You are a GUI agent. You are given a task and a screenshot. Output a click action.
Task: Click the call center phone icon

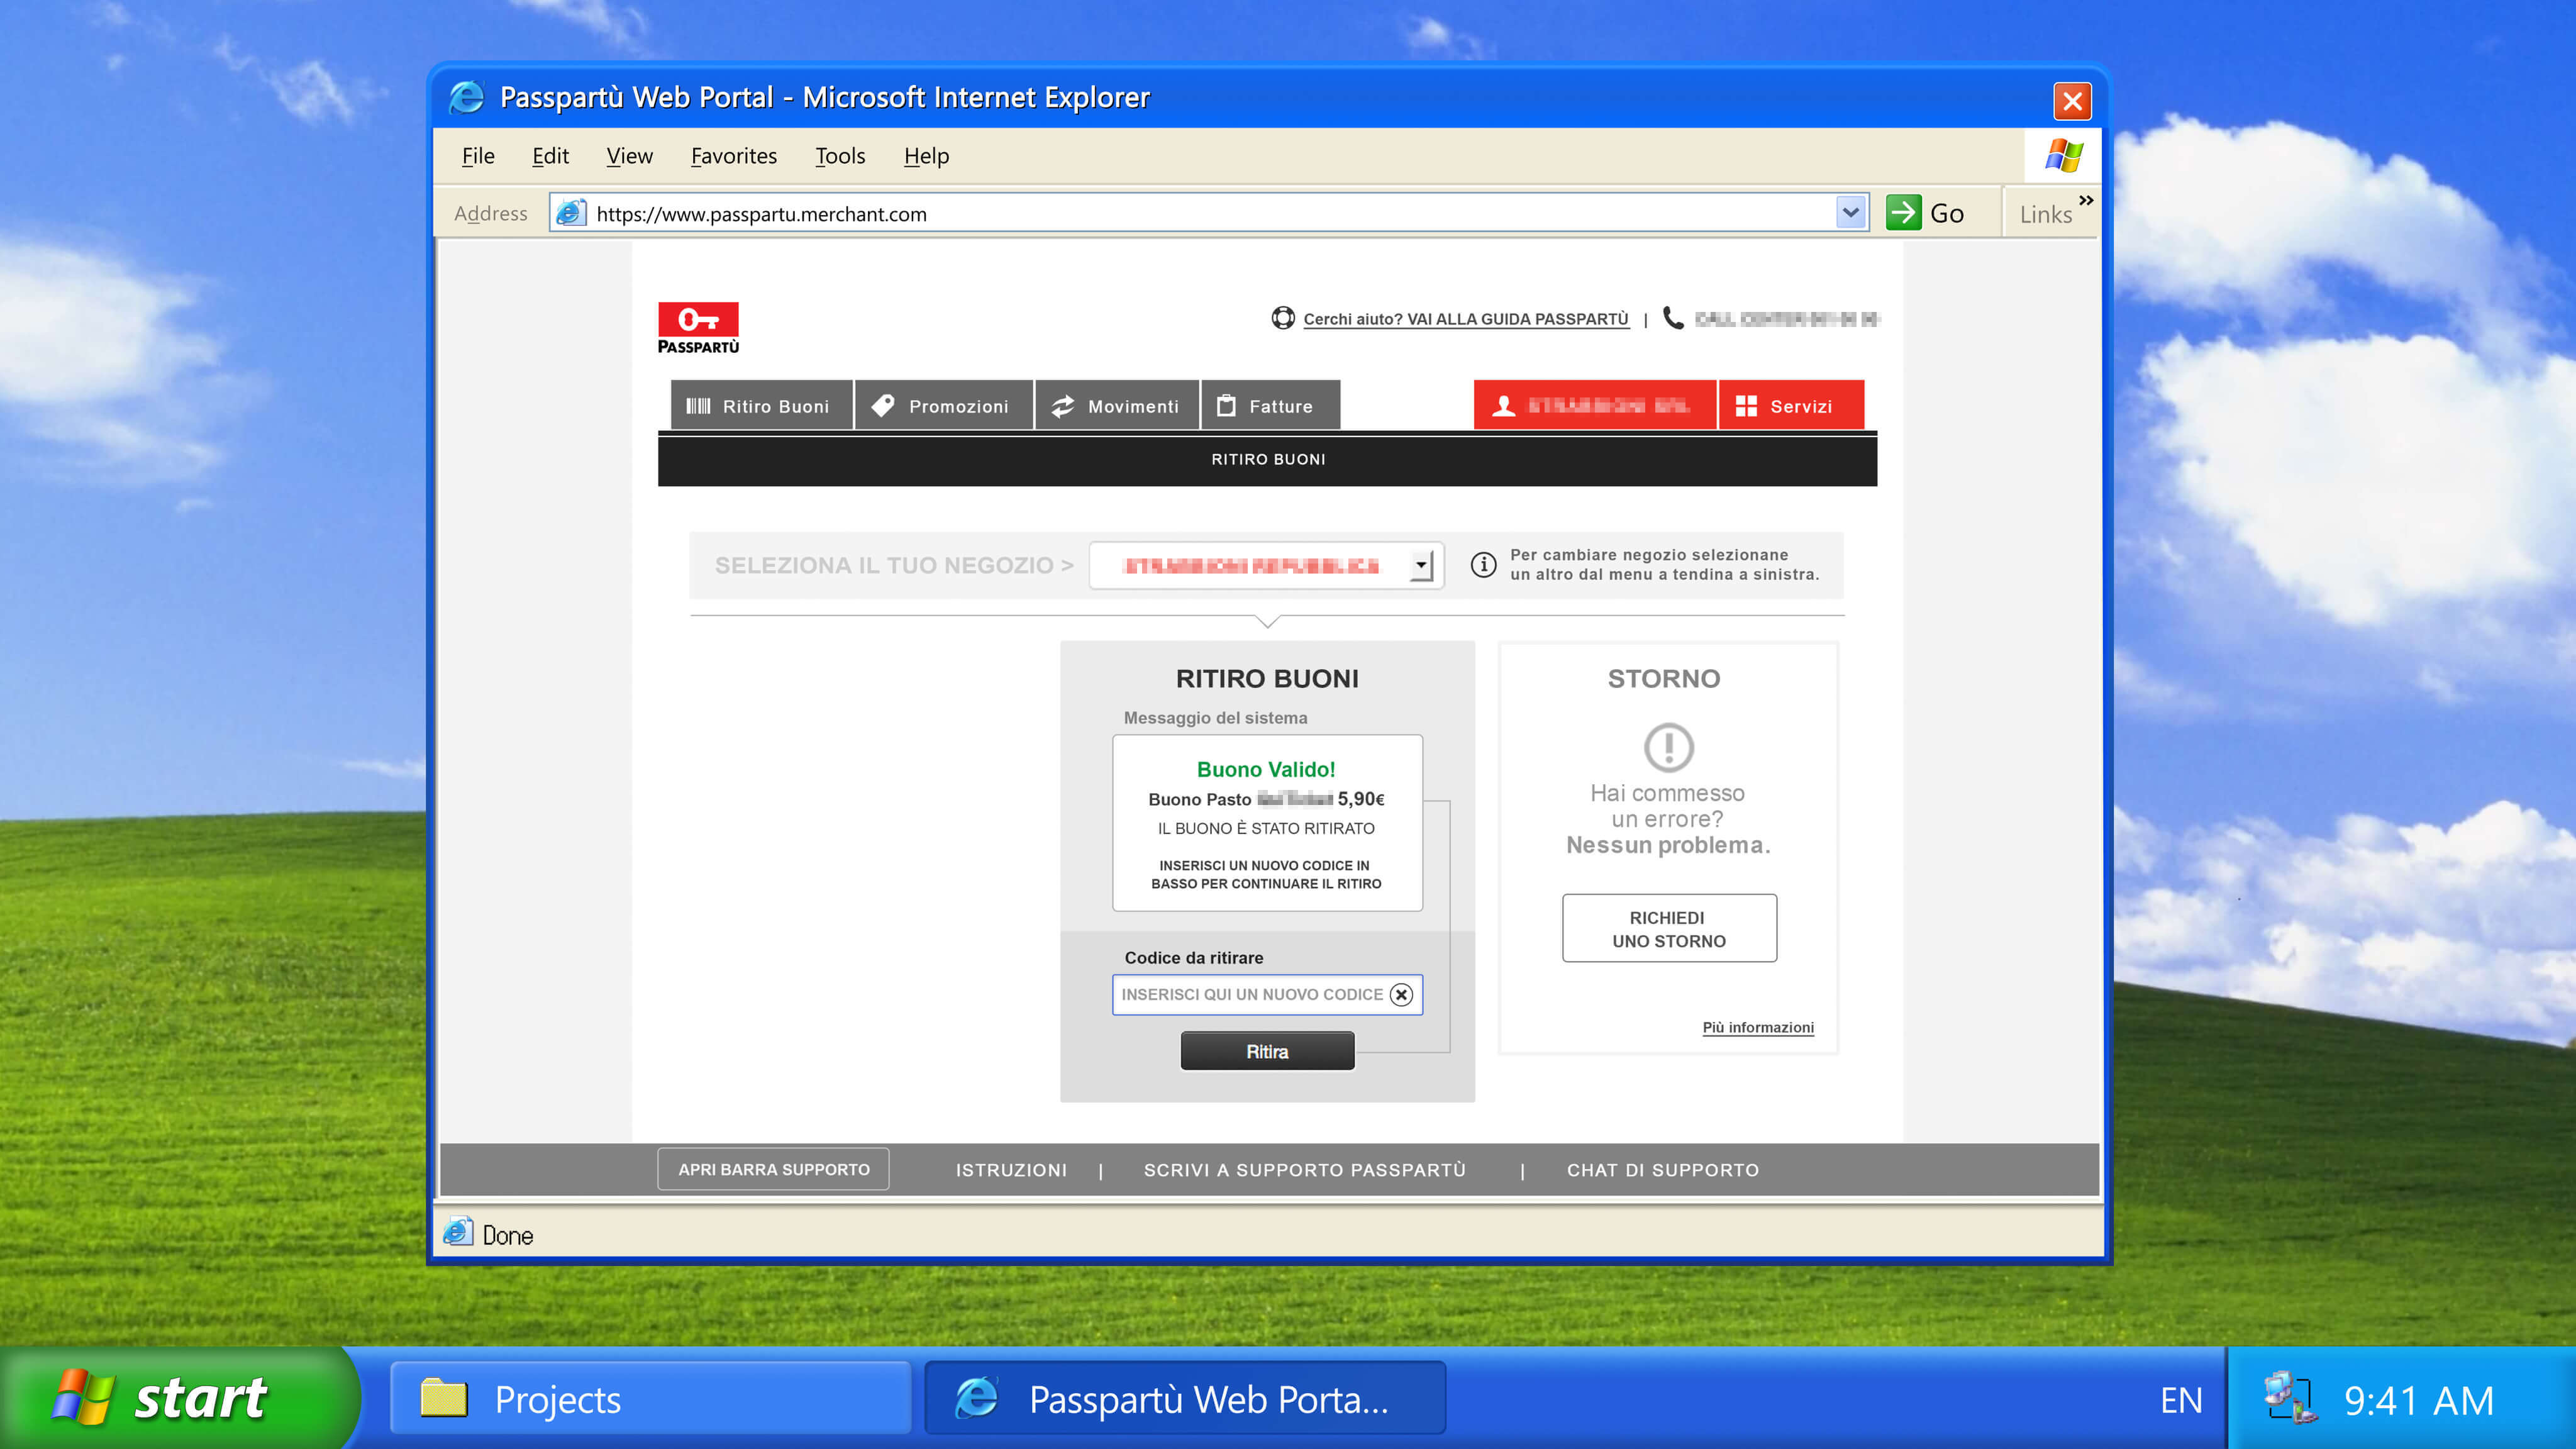pyautogui.click(x=1673, y=318)
